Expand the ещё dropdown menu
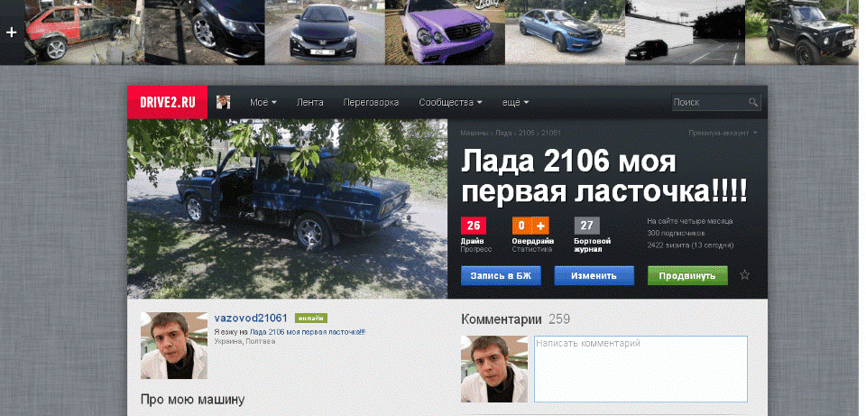Image resolution: width=866 pixels, height=416 pixels. point(515,102)
